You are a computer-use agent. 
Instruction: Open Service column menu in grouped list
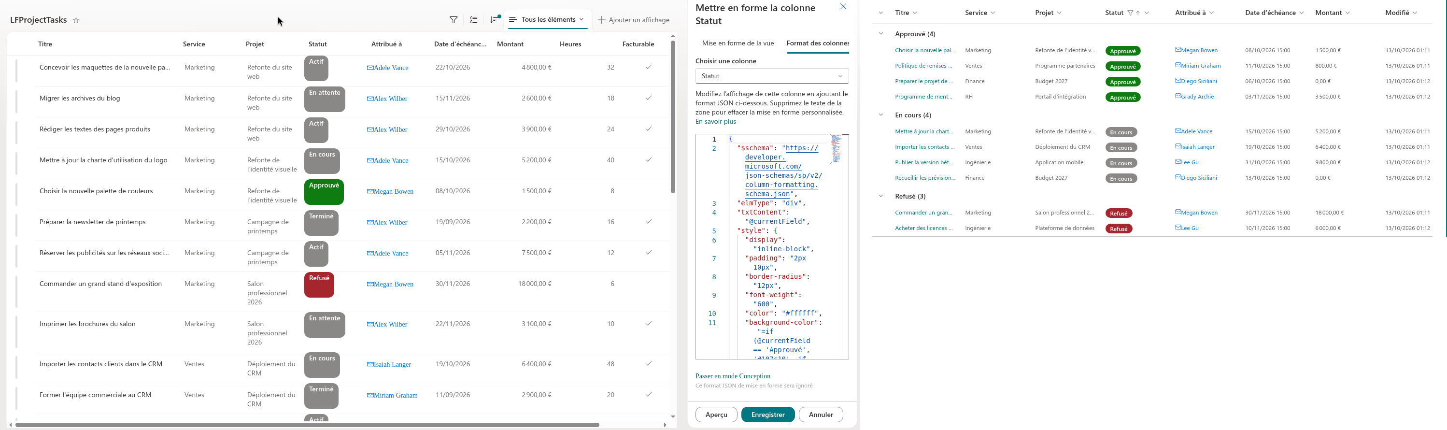tap(993, 13)
